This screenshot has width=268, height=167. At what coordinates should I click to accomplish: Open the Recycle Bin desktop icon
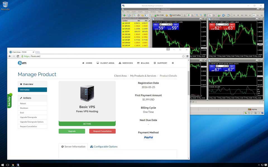pyautogui.click(x=5, y=5)
